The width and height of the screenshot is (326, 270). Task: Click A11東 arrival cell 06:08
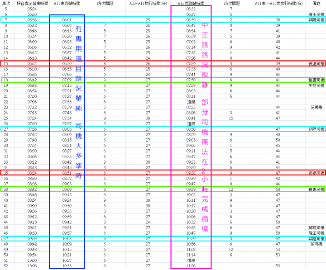tap(67, 25)
